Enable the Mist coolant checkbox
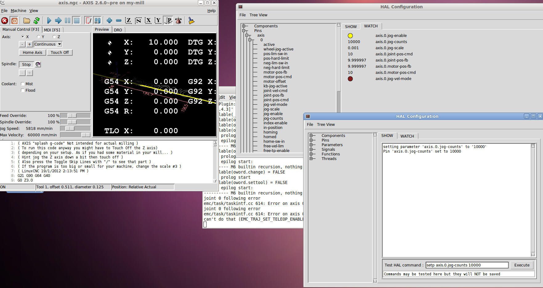 pyautogui.click(x=23, y=84)
